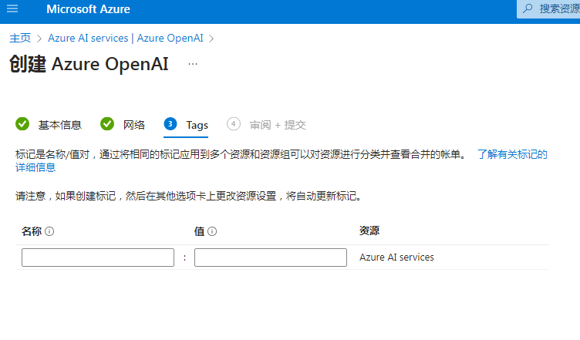Viewport: 580px width, 340px height.
Task: Click green checkmark next to 网络
Action: [x=107, y=124]
